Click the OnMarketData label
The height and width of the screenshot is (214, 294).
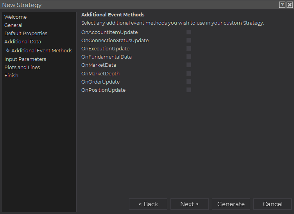click(x=99, y=65)
